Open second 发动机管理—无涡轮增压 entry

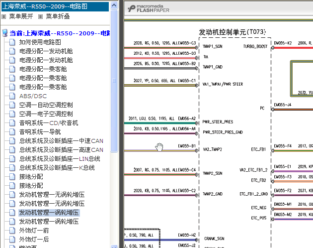[x=52, y=204]
